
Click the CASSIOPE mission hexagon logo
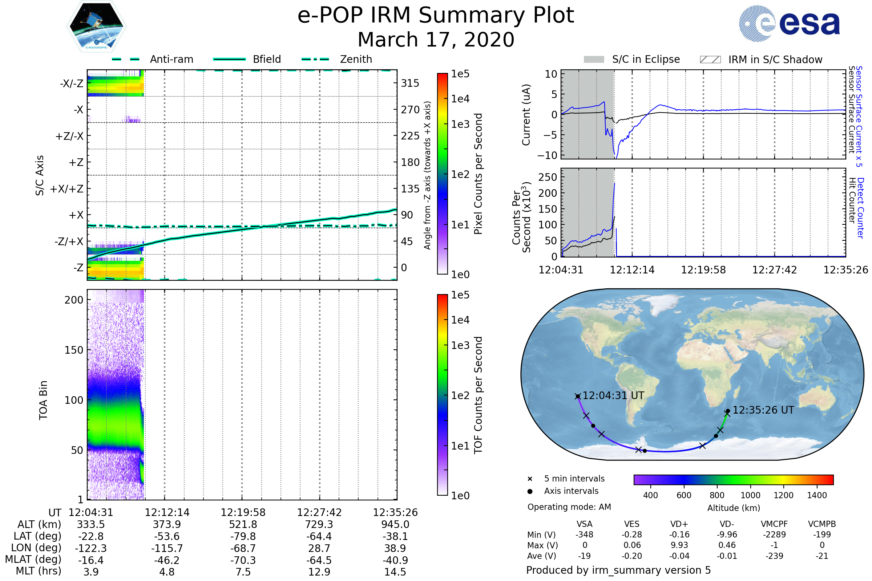[96, 27]
